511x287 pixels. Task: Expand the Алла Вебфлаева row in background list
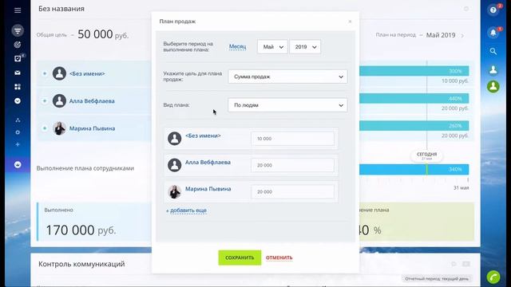point(45,101)
